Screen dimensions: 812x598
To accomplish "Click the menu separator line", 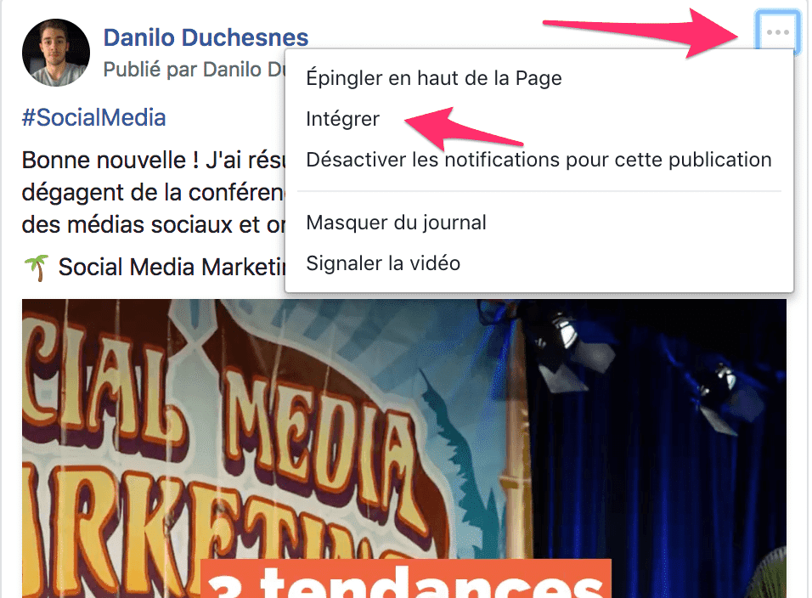I will [539, 191].
